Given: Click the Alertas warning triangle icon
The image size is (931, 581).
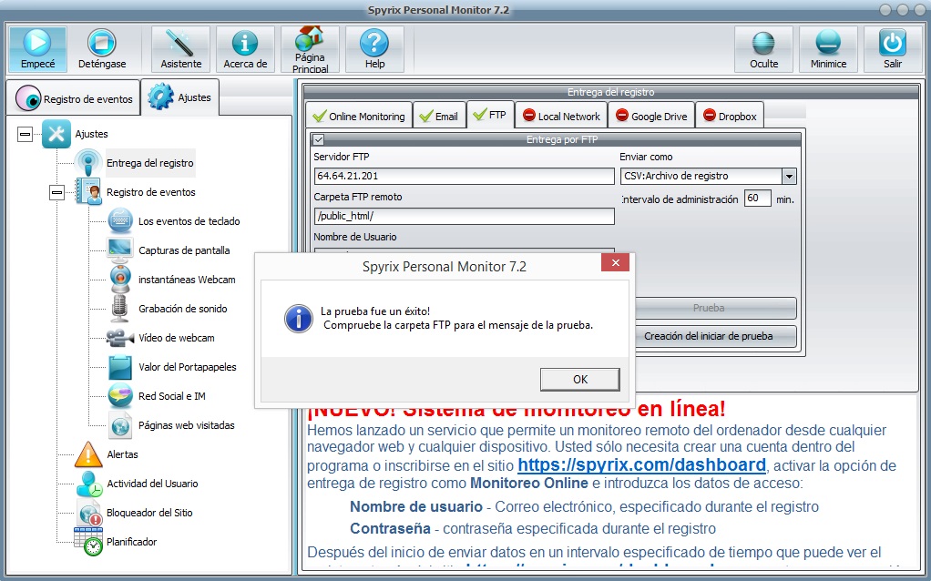Looking at the screenshot, I should pos(88,454).
